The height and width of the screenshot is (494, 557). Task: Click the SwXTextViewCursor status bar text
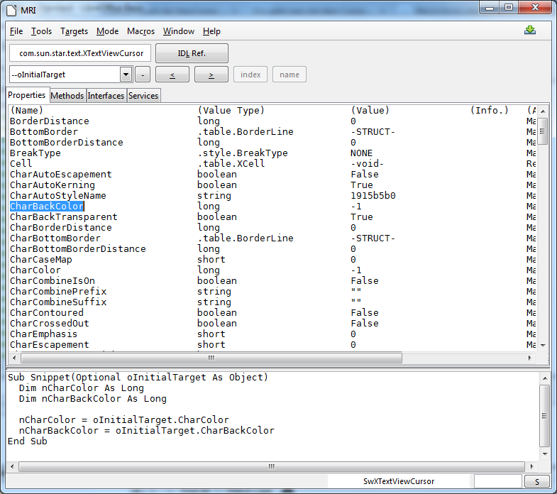pyautogui.click(x=399, y=481)
